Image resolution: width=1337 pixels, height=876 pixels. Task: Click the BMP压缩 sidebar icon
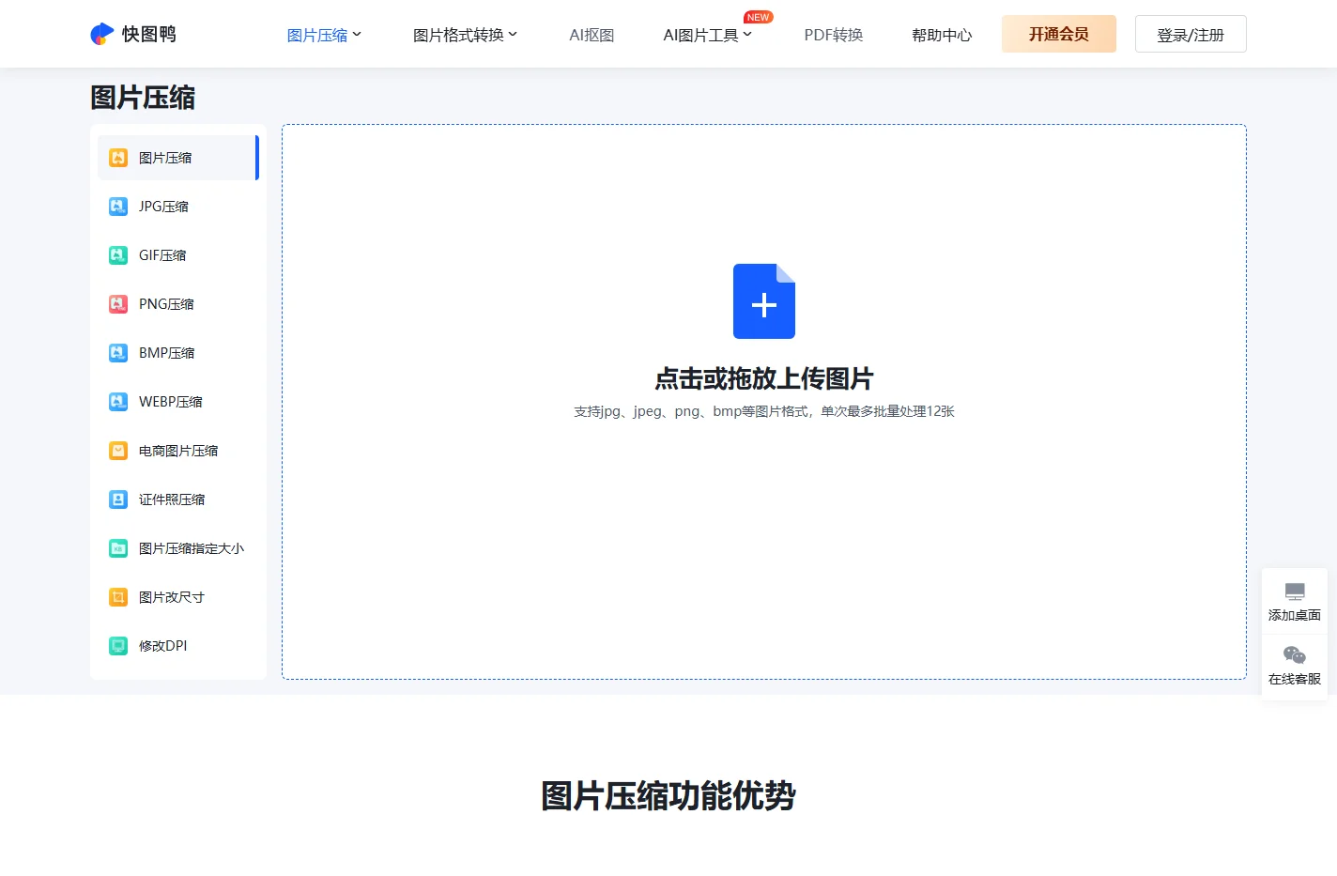pos(118,353)
